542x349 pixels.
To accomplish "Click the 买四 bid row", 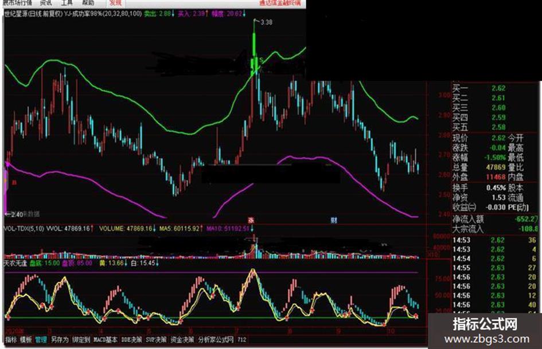I will point(479,117).
